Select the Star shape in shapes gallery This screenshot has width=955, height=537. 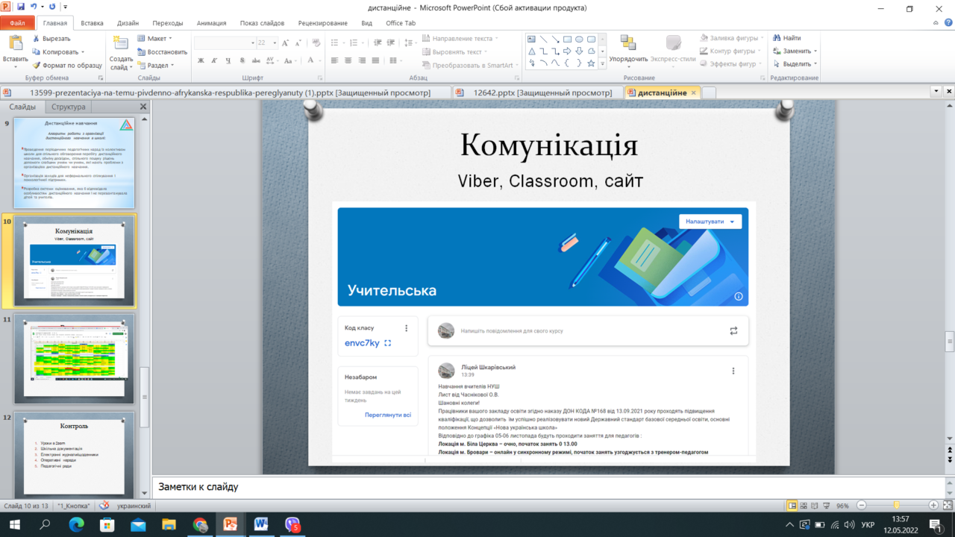[x=592, y=63]
